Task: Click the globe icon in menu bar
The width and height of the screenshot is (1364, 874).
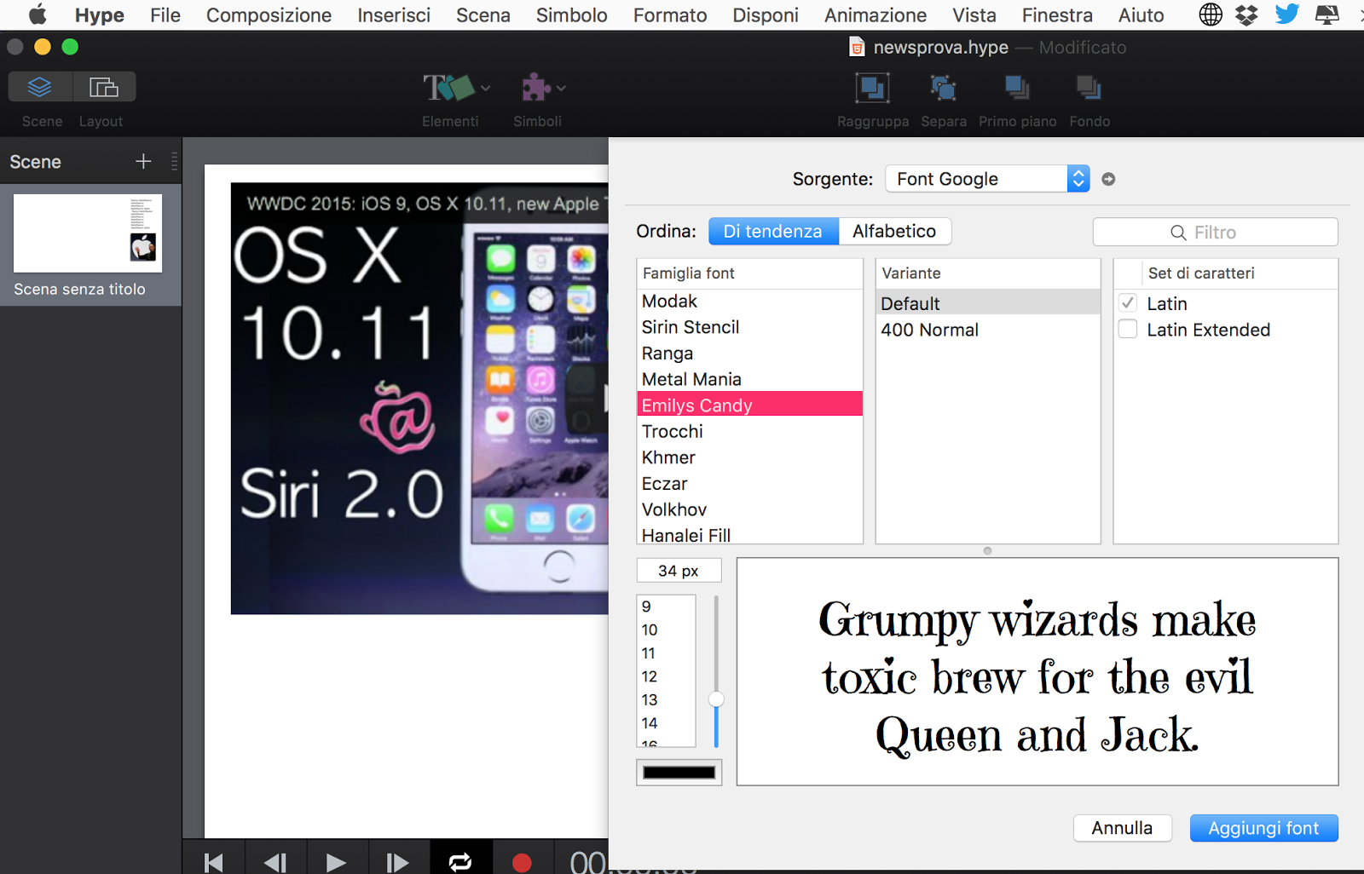Action: point(1211,14)
